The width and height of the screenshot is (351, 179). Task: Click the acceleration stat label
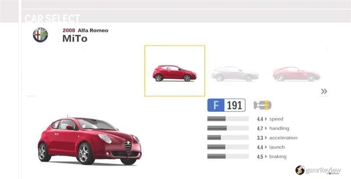click(283, 138)
